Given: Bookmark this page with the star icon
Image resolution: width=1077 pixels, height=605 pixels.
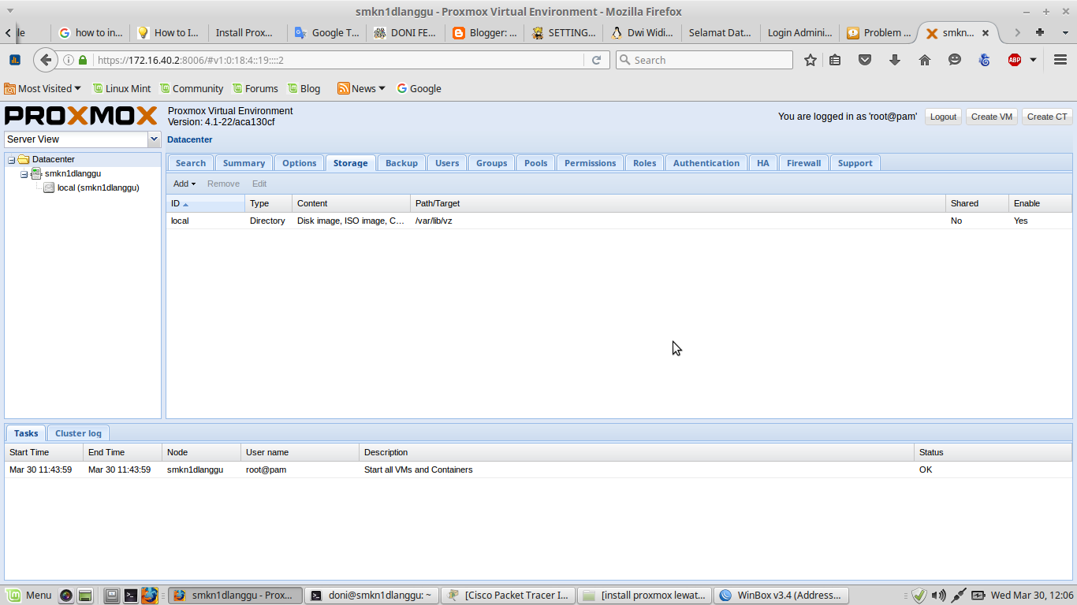Looking at the screenshot, I should (x=810, y=60).
